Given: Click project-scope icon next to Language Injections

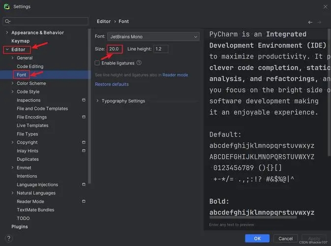Looking at the screenshot, I should click(84, 184).
